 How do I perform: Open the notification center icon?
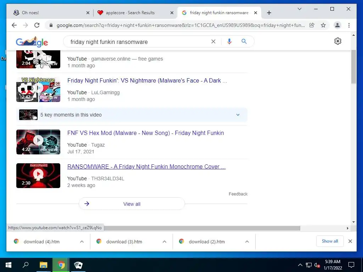(351, 265)
